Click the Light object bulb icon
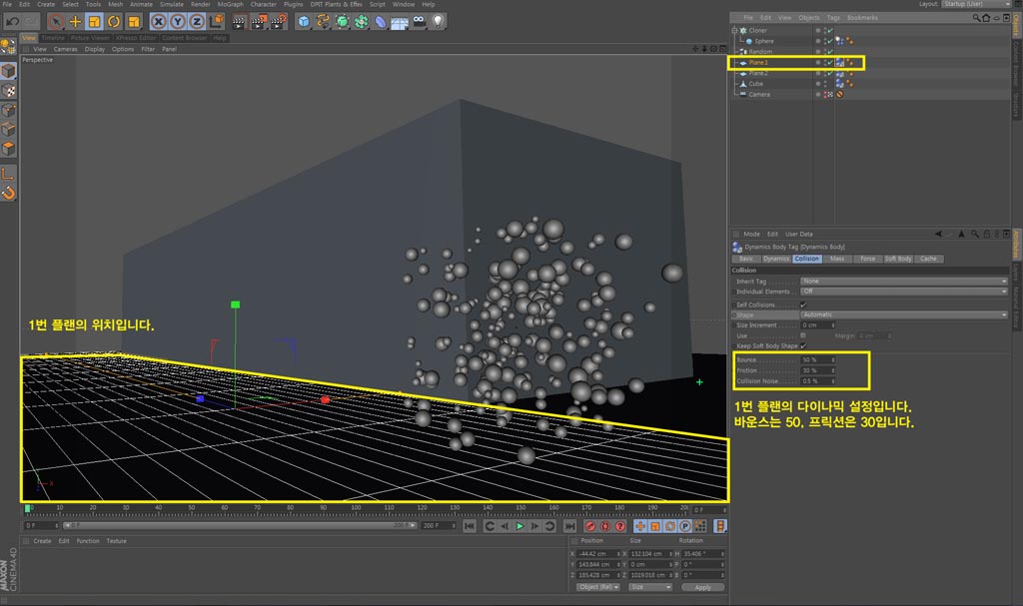 (438, 21)
